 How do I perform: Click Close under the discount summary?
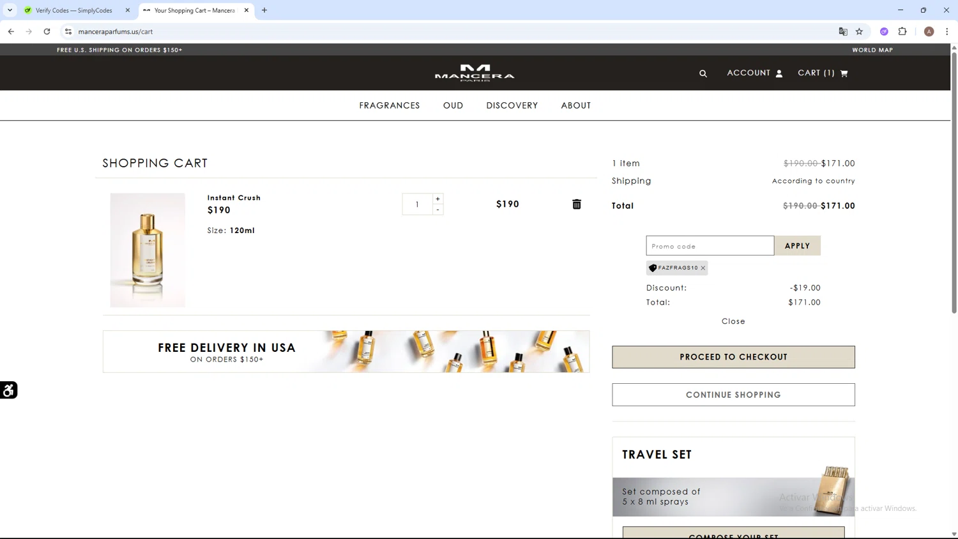click(733, 321)
